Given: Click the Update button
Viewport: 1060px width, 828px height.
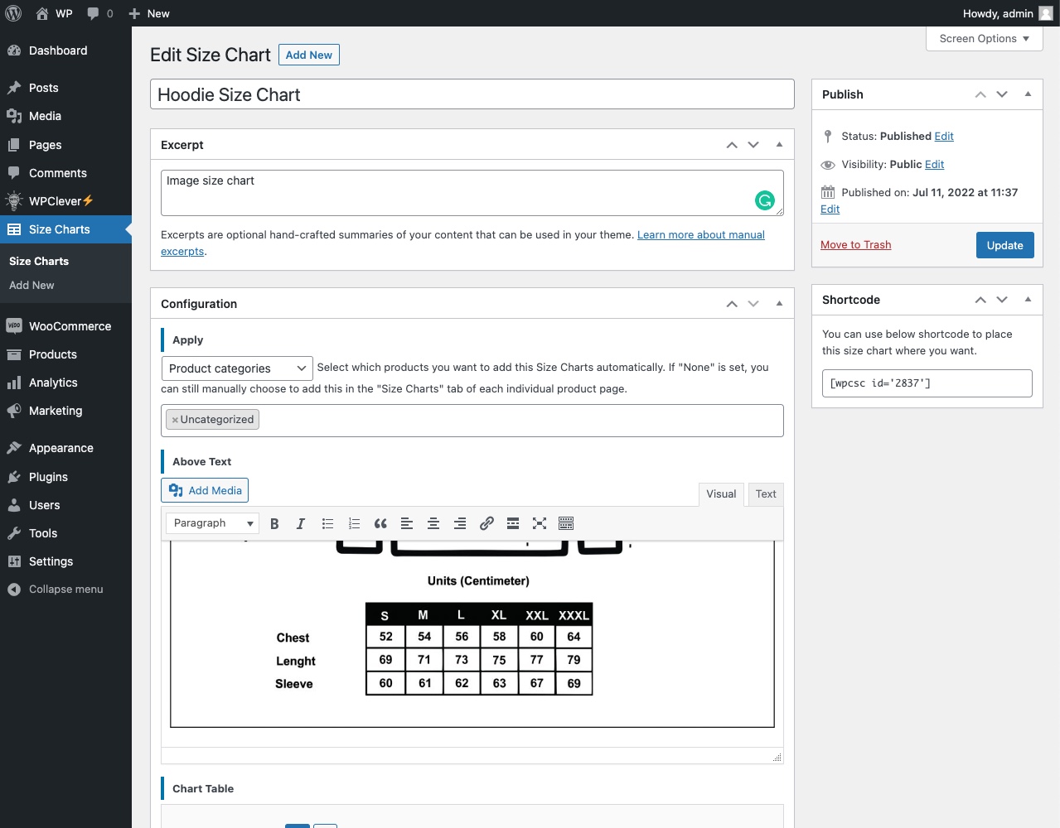Looking at the screenshot, I should click(1004, 245).
